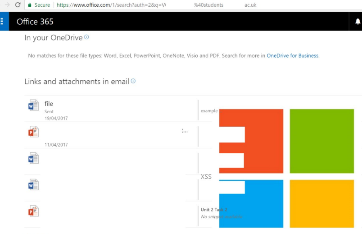Open the fourth row Word document icon
The image size is (362, 234).
pyautogui.click(x=33, y=185)
